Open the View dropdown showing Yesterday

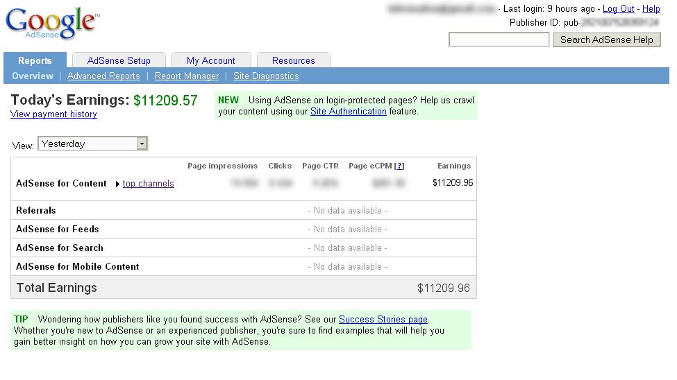pyautogui.click(x=93, y=144)
